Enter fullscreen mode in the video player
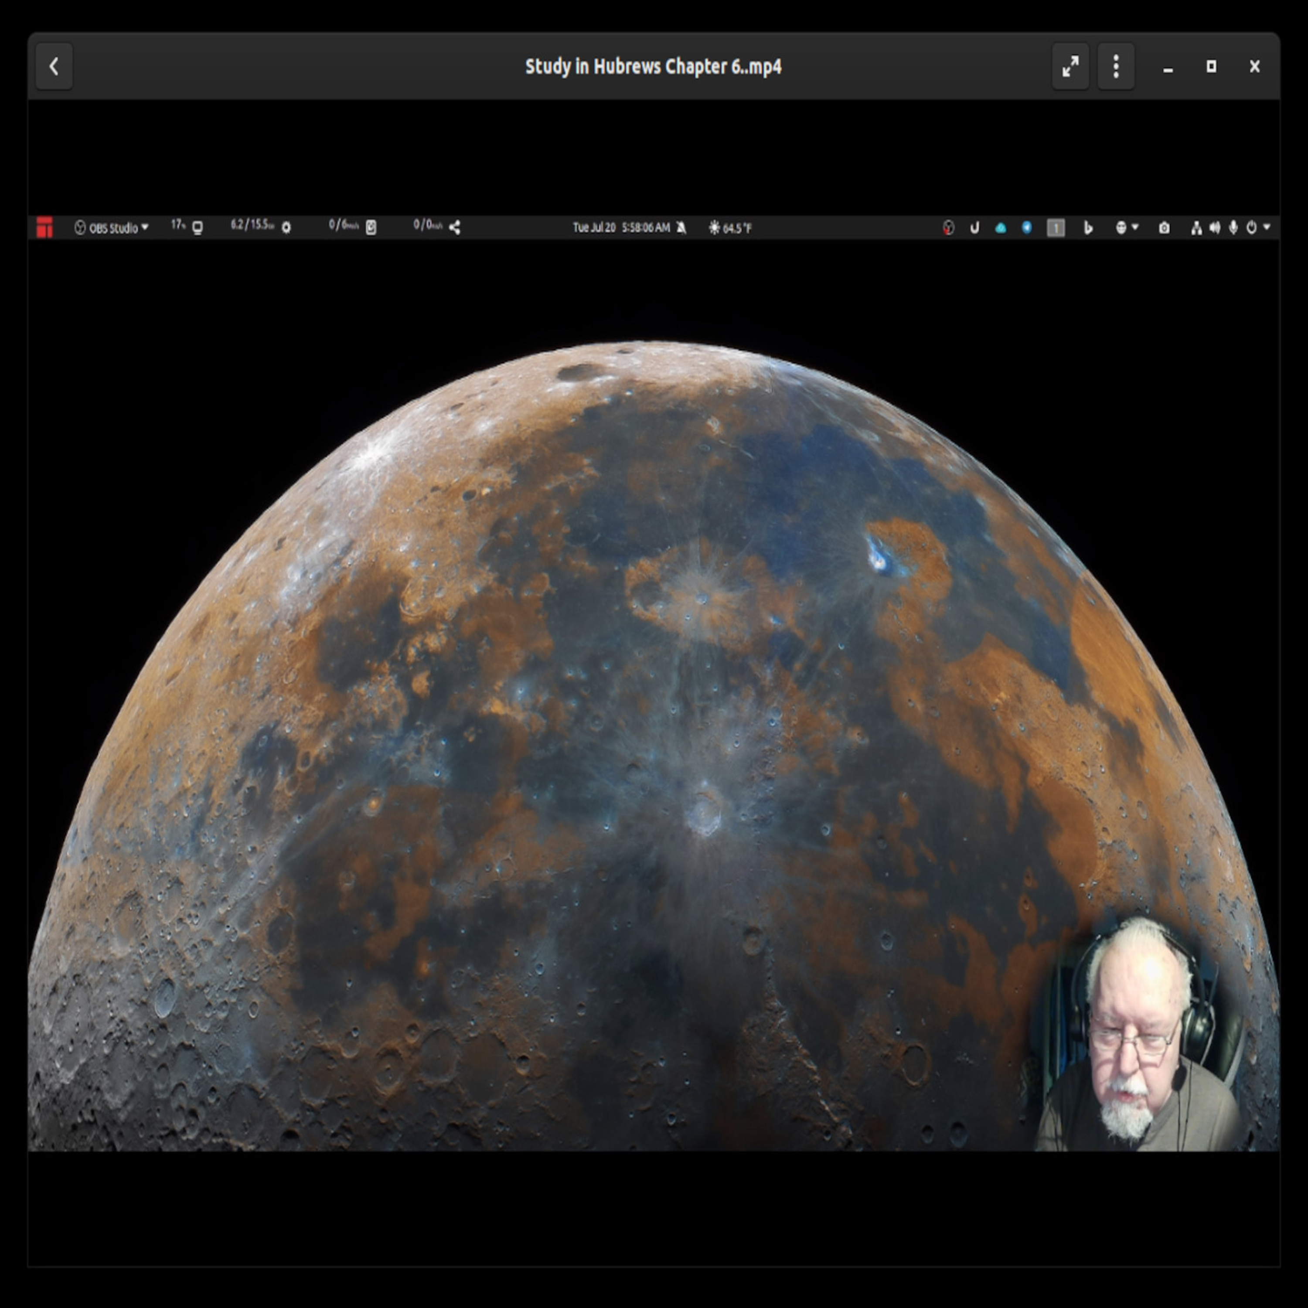Screen dimensions: 1308x1308 [1070, 66]
